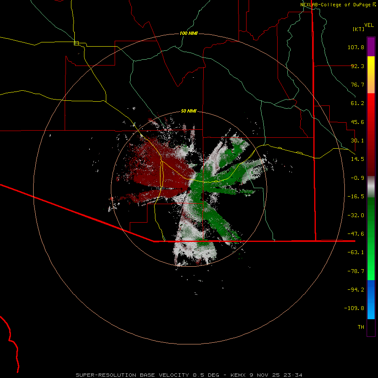Image resolution: width=378 pixels, height=378 pixels.
Task: Click the SUPER-RESOLUTION BASE VELOCITY caption text
Action: click(x=132, y=375)
